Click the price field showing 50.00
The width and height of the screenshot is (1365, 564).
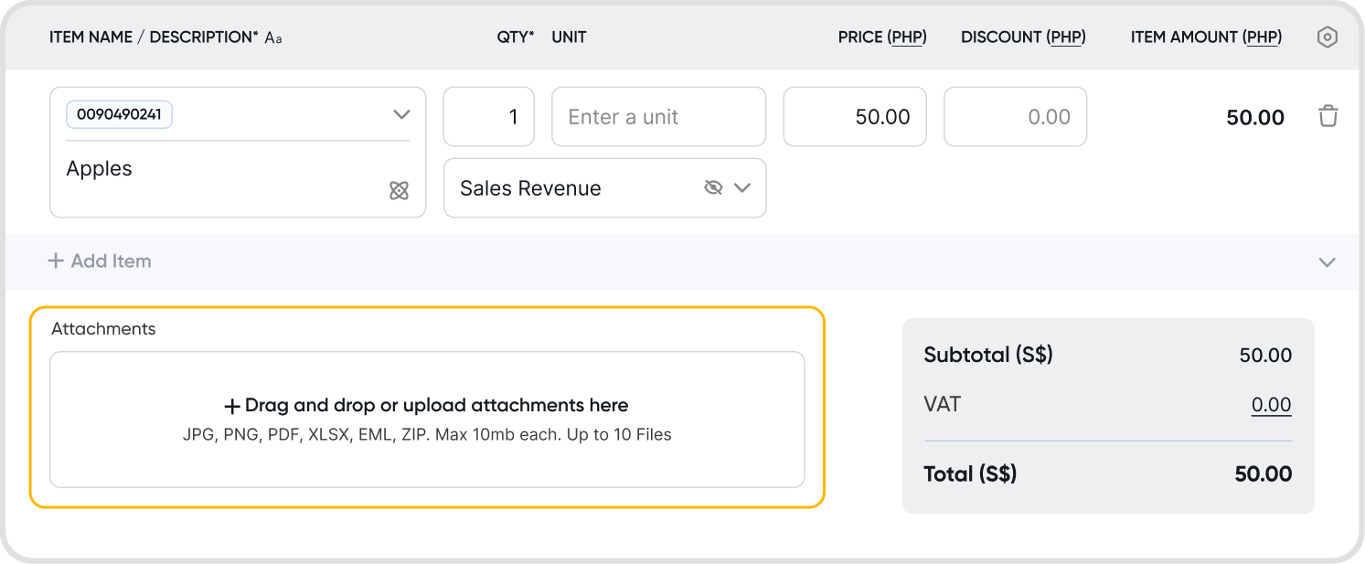click(x=855, y=117)
